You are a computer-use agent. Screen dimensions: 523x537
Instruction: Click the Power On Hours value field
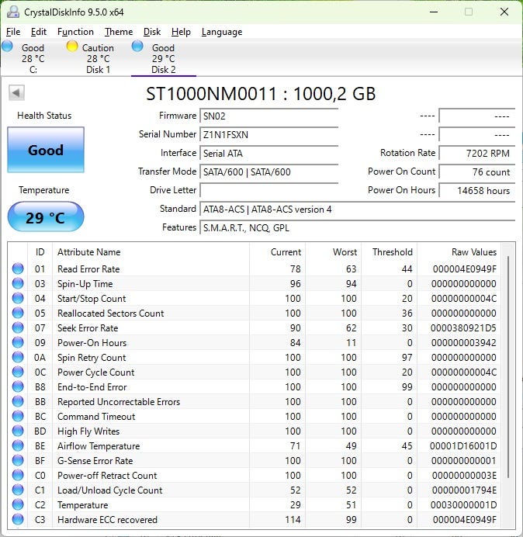[476, 190]
